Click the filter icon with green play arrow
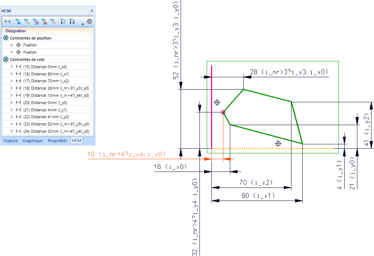 coord(27,21)
